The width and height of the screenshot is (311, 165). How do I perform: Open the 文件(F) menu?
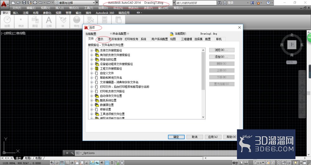(17, 8)
